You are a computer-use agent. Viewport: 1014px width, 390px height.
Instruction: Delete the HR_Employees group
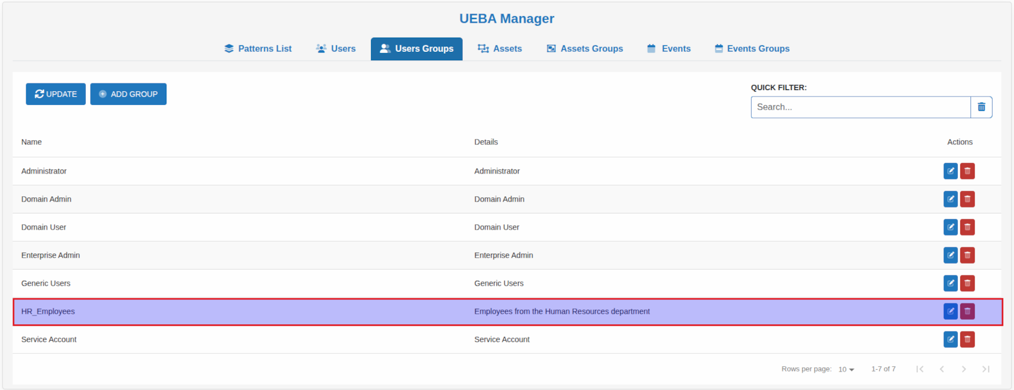(967, 311)
